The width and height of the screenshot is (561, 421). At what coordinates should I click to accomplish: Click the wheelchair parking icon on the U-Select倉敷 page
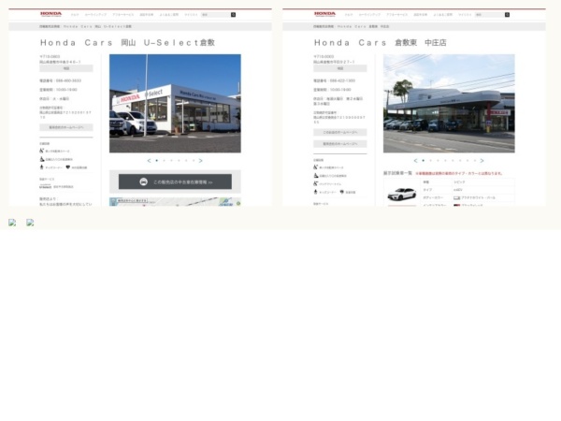(41, 151)
